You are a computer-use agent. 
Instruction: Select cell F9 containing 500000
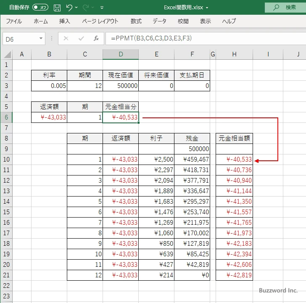coord(192,149)
